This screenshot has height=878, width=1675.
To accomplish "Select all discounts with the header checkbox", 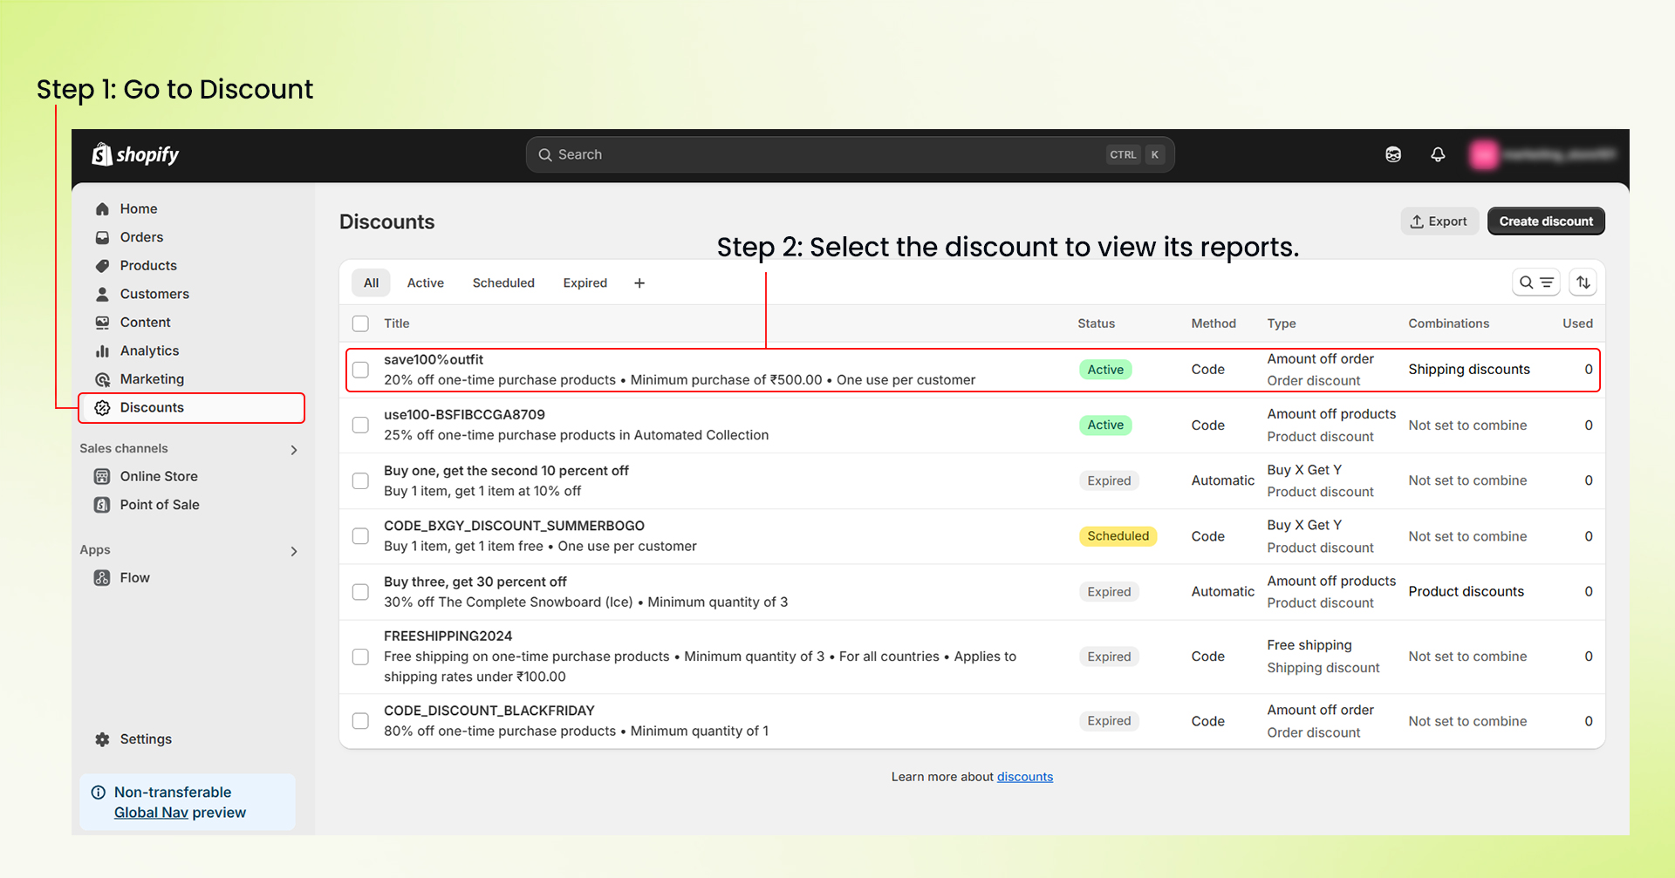I will 360,323.
